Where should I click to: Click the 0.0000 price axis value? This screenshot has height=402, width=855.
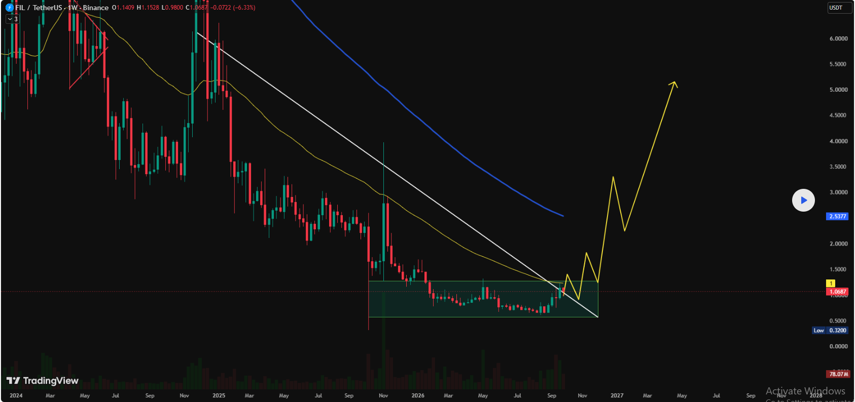(x=838, y=346)
